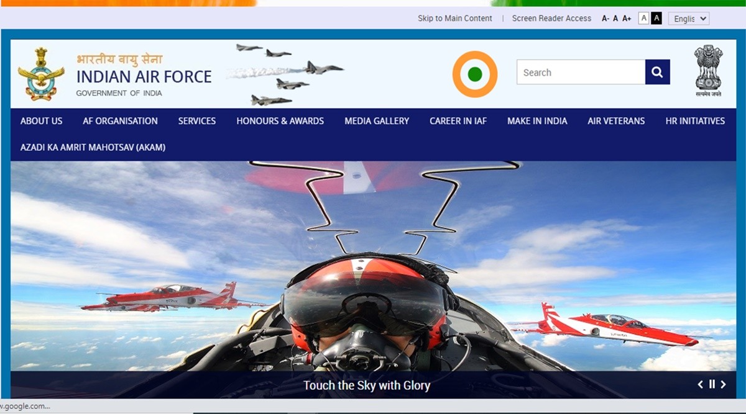Click Skip to Main Content link
The image size is (746, 414).
[454, 19]
